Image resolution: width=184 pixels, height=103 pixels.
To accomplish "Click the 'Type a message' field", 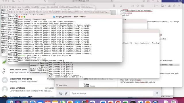I will point(112,93).
